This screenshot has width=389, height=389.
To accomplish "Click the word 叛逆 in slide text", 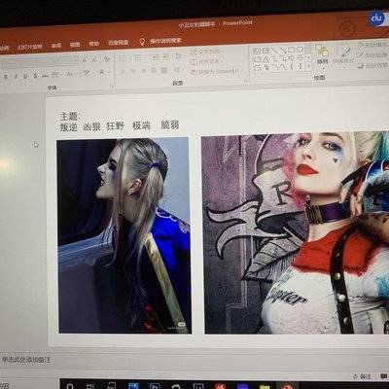I will pos(68,126).
